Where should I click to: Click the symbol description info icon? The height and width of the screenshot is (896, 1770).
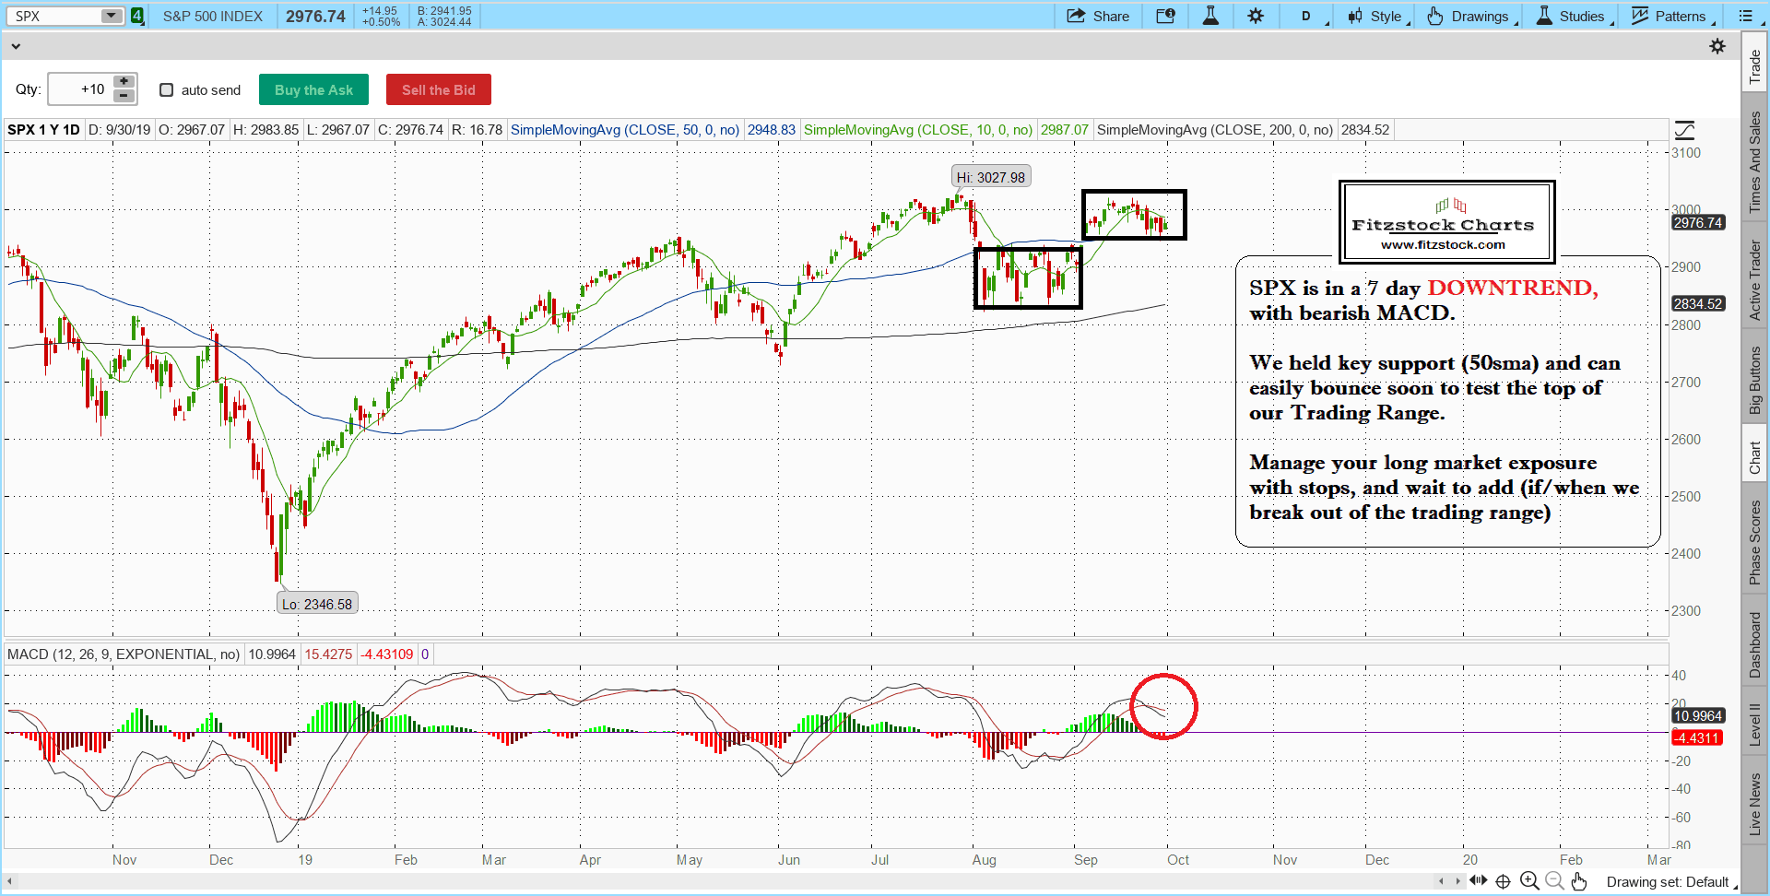tap(1165, 16)
